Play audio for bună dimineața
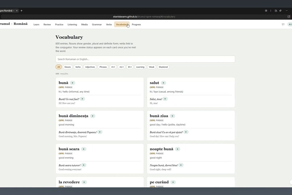 (x=92, y=116)
